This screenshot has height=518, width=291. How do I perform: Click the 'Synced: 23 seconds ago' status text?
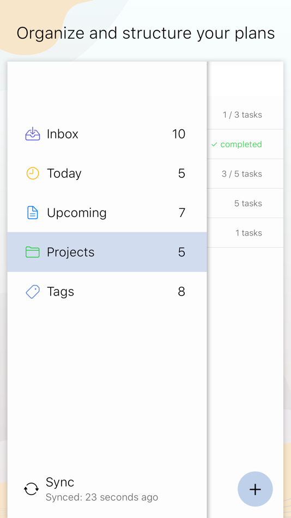[x=102, y=497]
